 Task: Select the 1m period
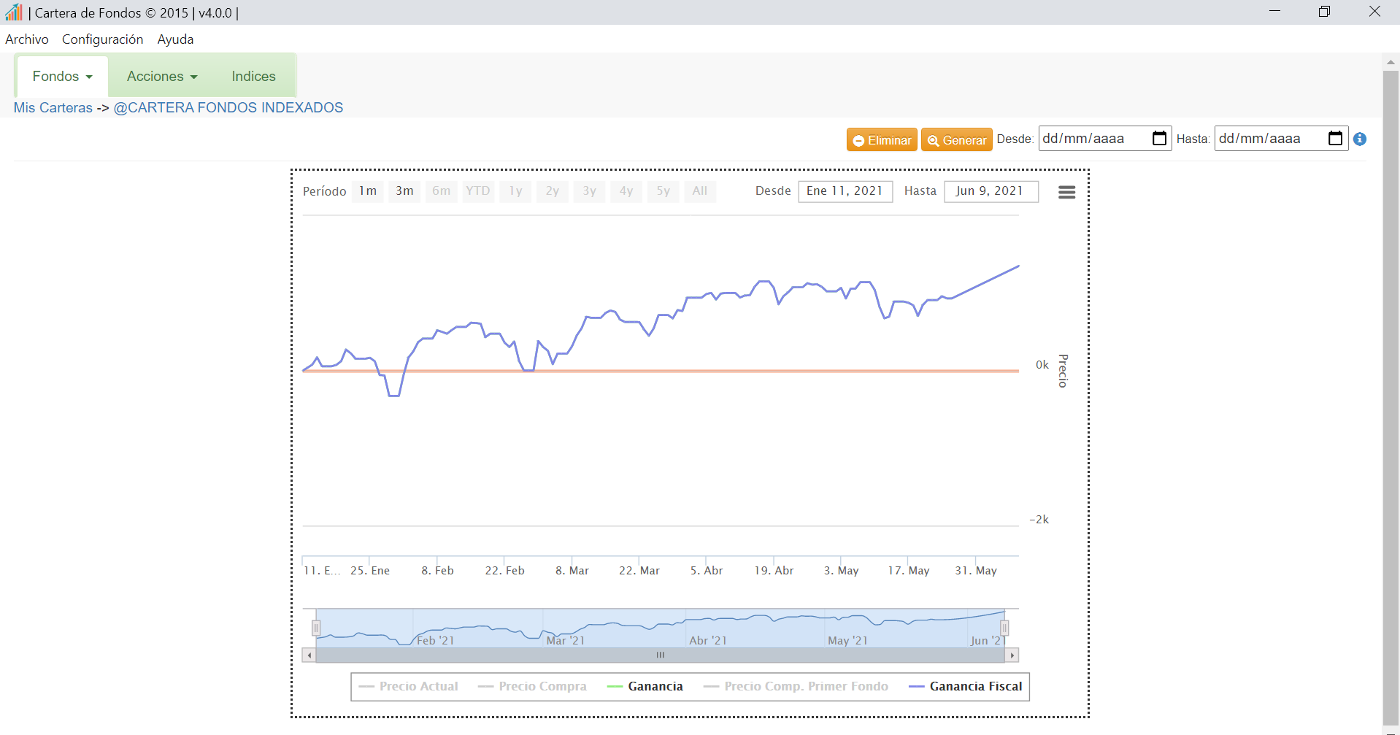coord(368,191)
